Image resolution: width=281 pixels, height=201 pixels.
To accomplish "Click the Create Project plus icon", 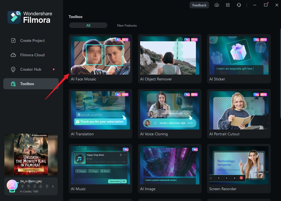I will click(x=14, y=40).
